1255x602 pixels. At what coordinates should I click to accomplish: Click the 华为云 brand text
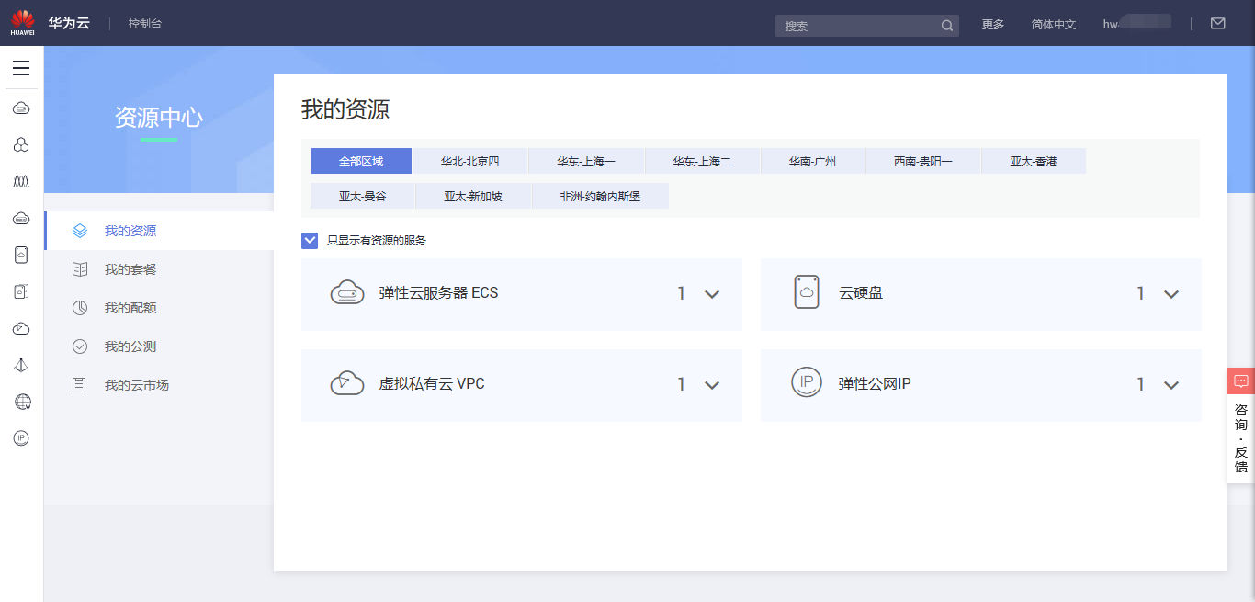(x=69, y=24)
